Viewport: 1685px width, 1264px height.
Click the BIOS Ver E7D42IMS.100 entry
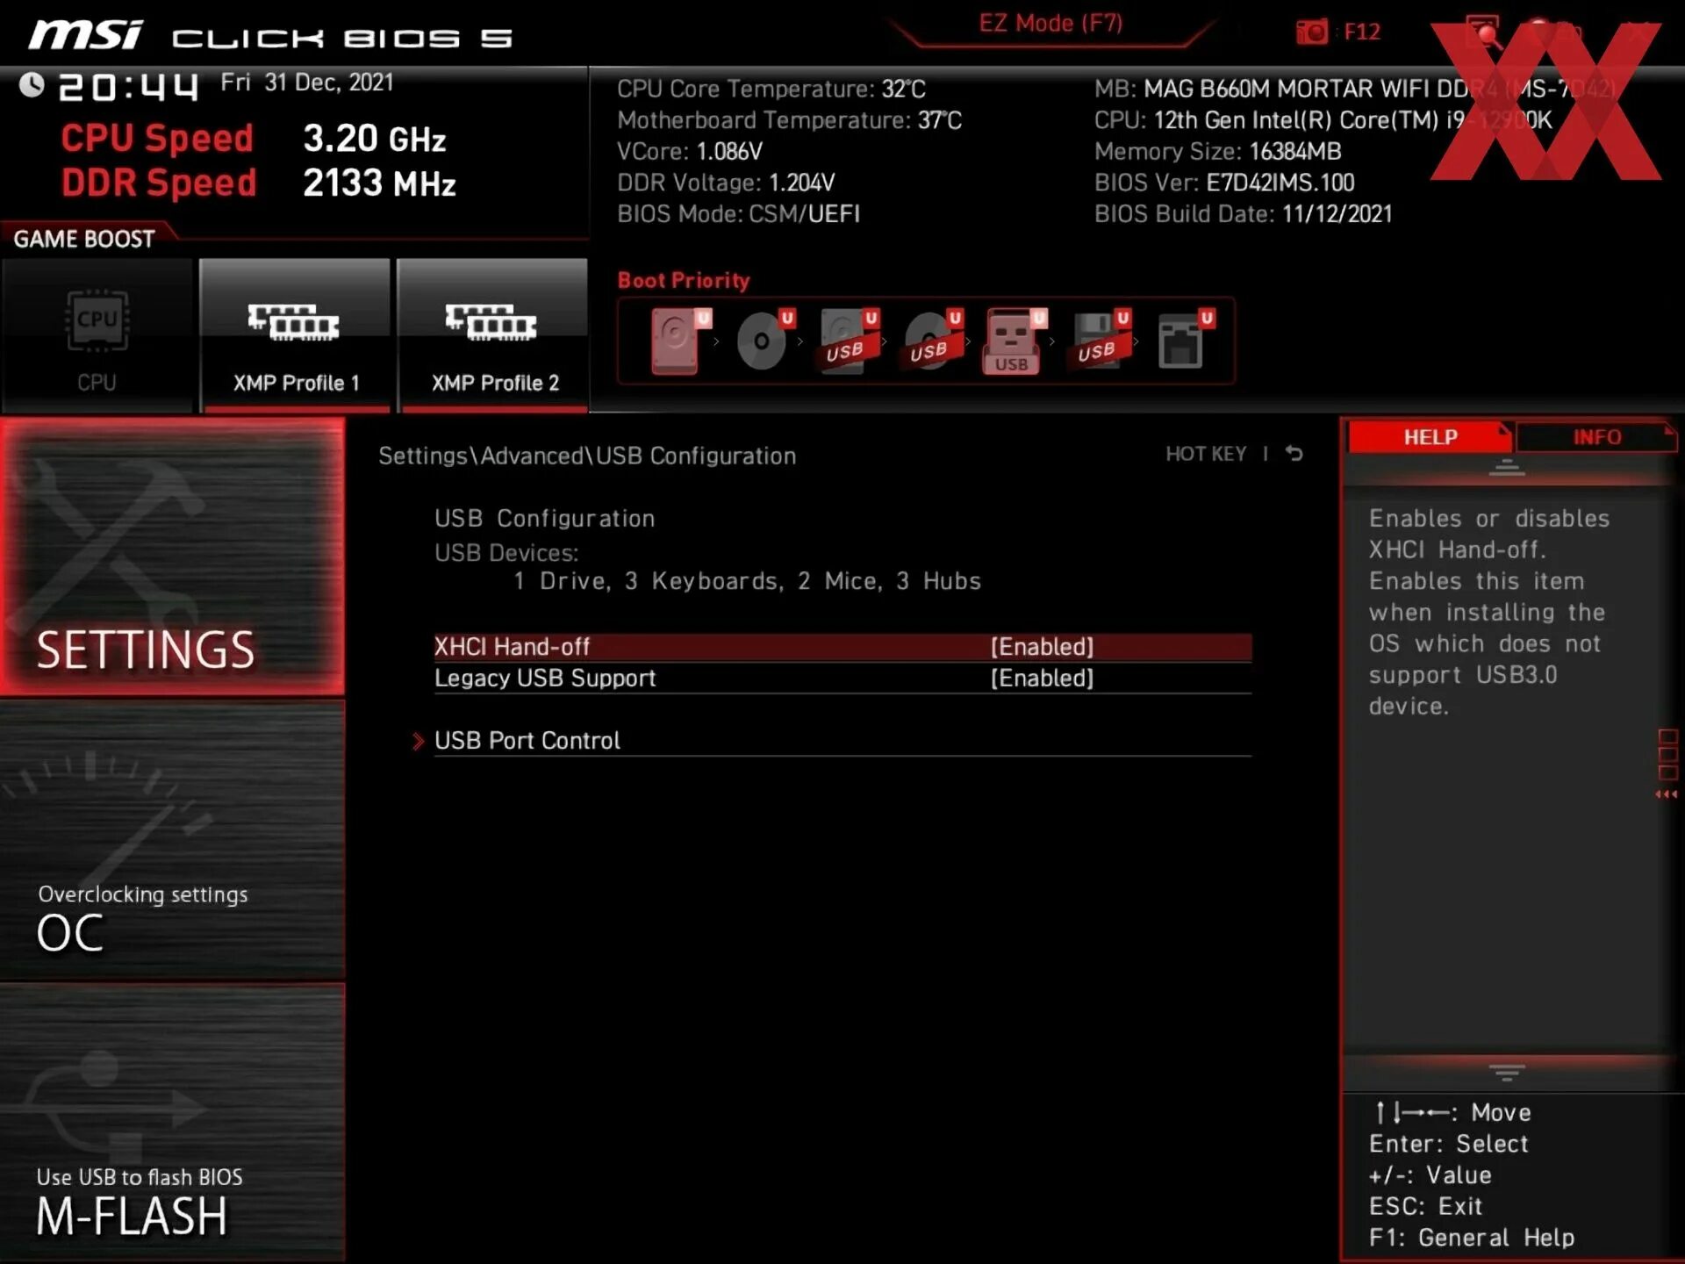click(x=1224, y=183)
